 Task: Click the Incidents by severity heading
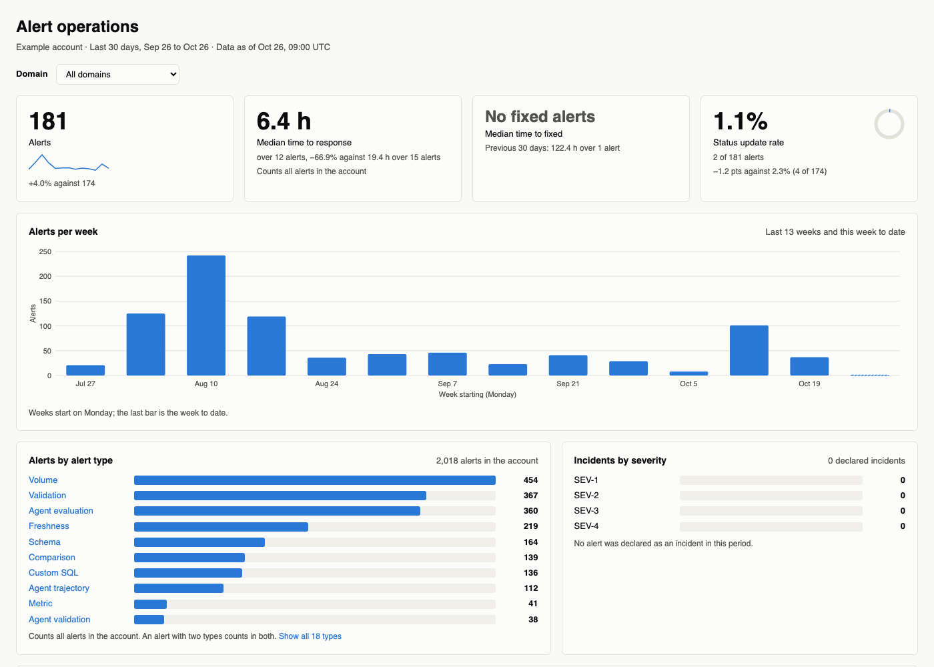pyautogui.click(x=620, y=460)
